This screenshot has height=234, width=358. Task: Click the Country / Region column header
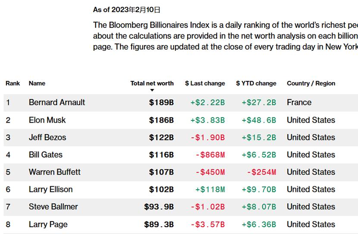[311, 83]
